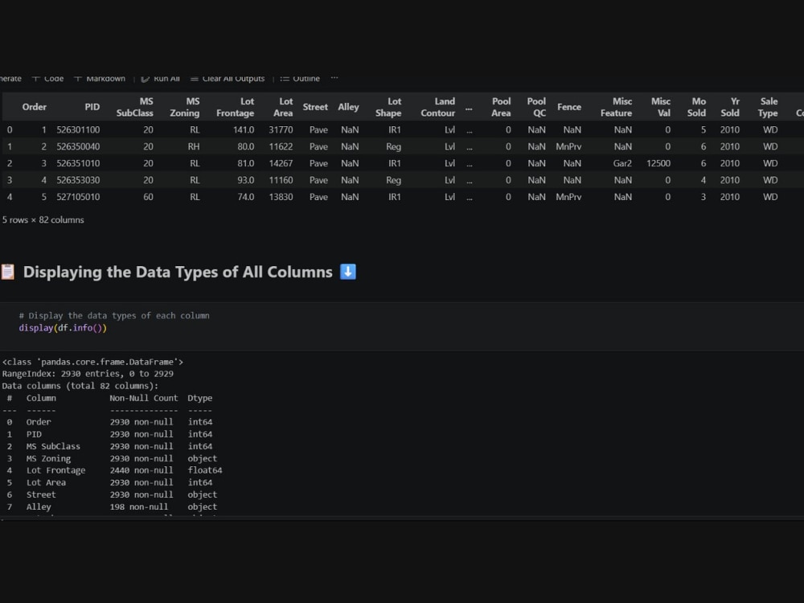Click the display(df.info()) code line
Screen dimensions: 804x603
[63, 328]
